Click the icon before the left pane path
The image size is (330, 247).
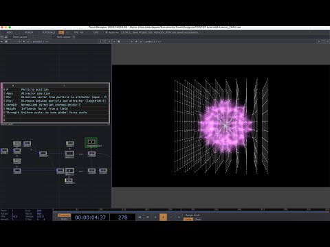(28, 42)
